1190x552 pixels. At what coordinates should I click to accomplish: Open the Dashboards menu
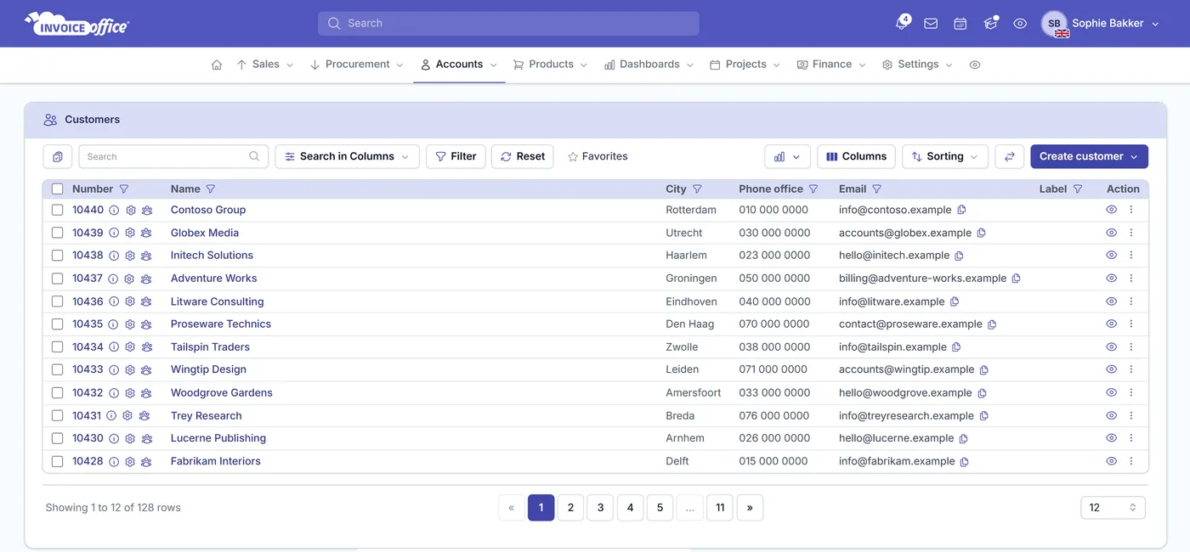tap(649, 65)
